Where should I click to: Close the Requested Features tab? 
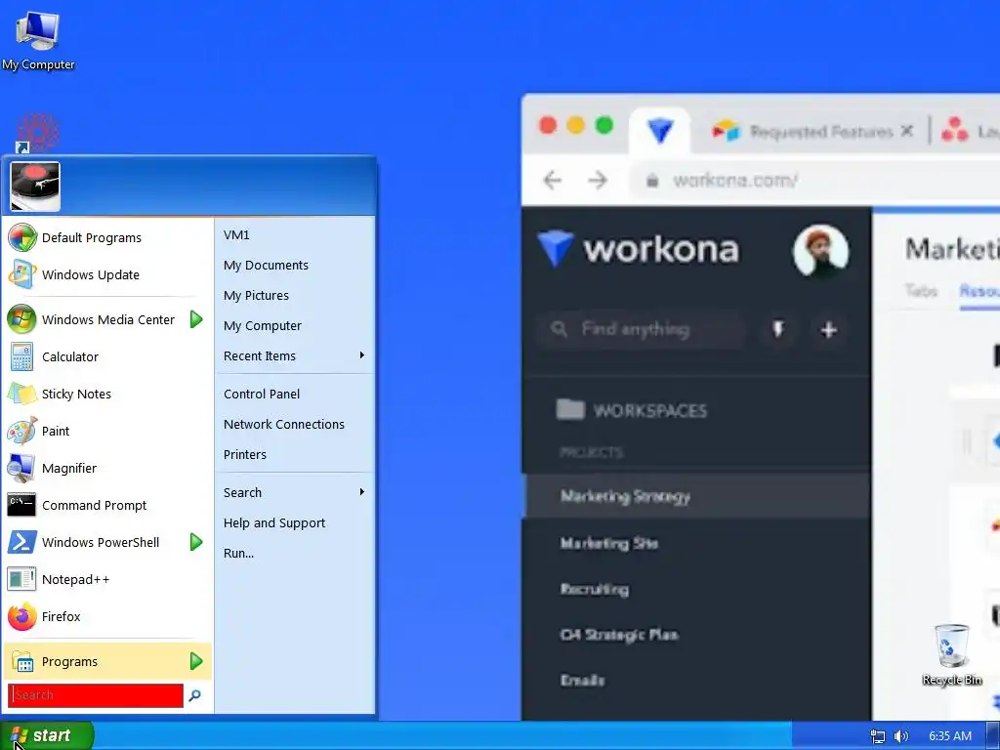906,131
